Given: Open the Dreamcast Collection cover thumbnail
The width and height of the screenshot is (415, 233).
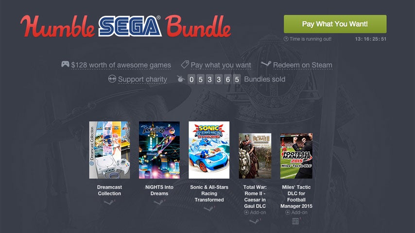Looking at the screenshot, I should (109, 150).
